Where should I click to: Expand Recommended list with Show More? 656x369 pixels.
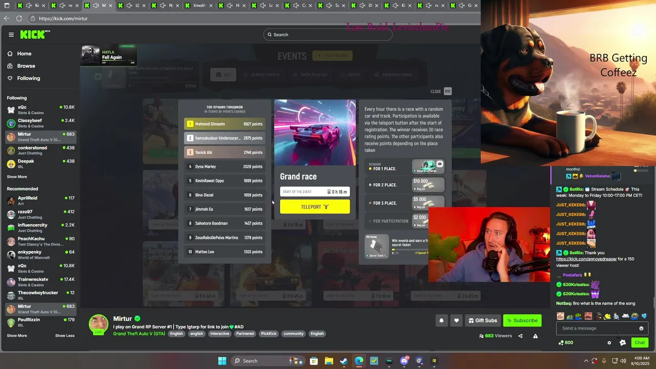(x=17, y=336)
